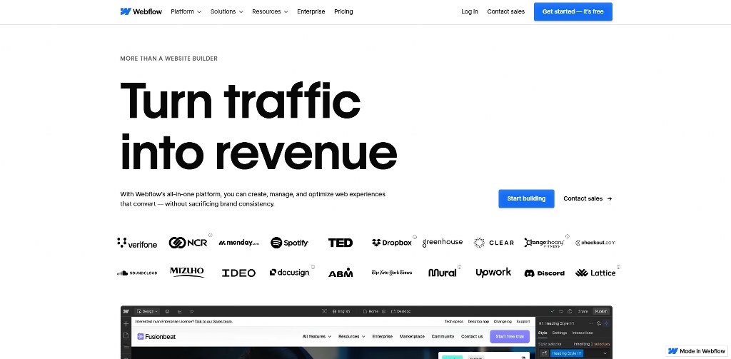Click the Webflow logo in the header
Viewport: 731px width, 359px height.
click(x=141, y=11)
